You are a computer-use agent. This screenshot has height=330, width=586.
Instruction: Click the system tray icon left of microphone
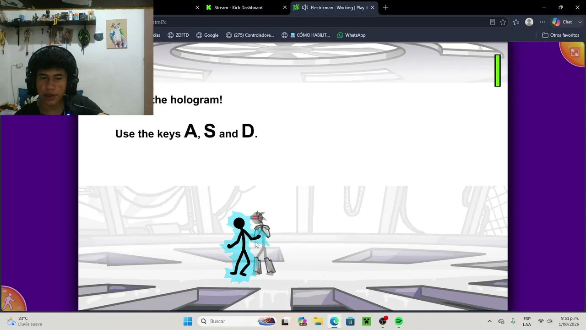coord(501,321)
